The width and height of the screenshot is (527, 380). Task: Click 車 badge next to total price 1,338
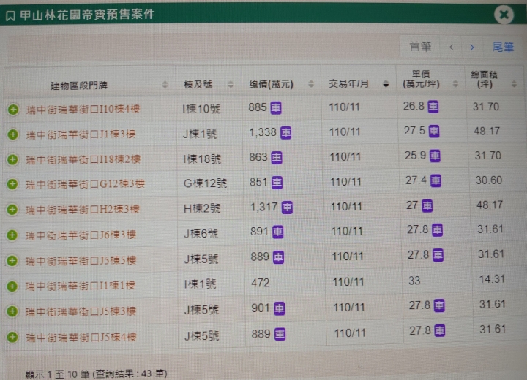[x=285, y=132]
